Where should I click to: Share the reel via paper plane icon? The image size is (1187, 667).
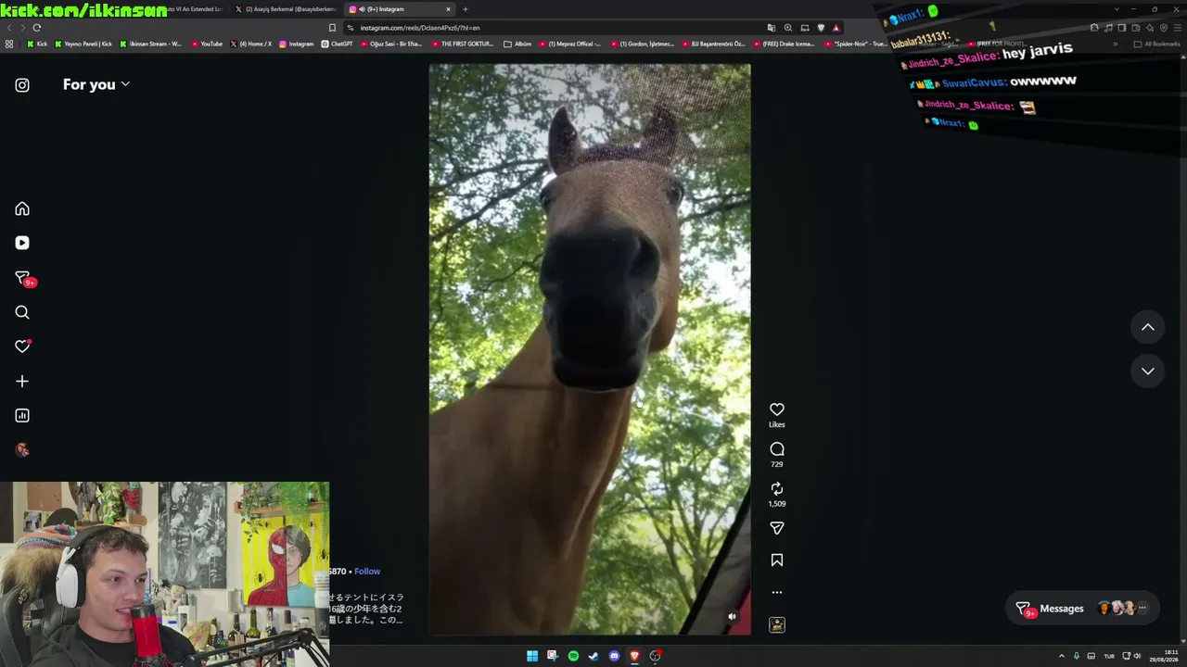(777, 528)
